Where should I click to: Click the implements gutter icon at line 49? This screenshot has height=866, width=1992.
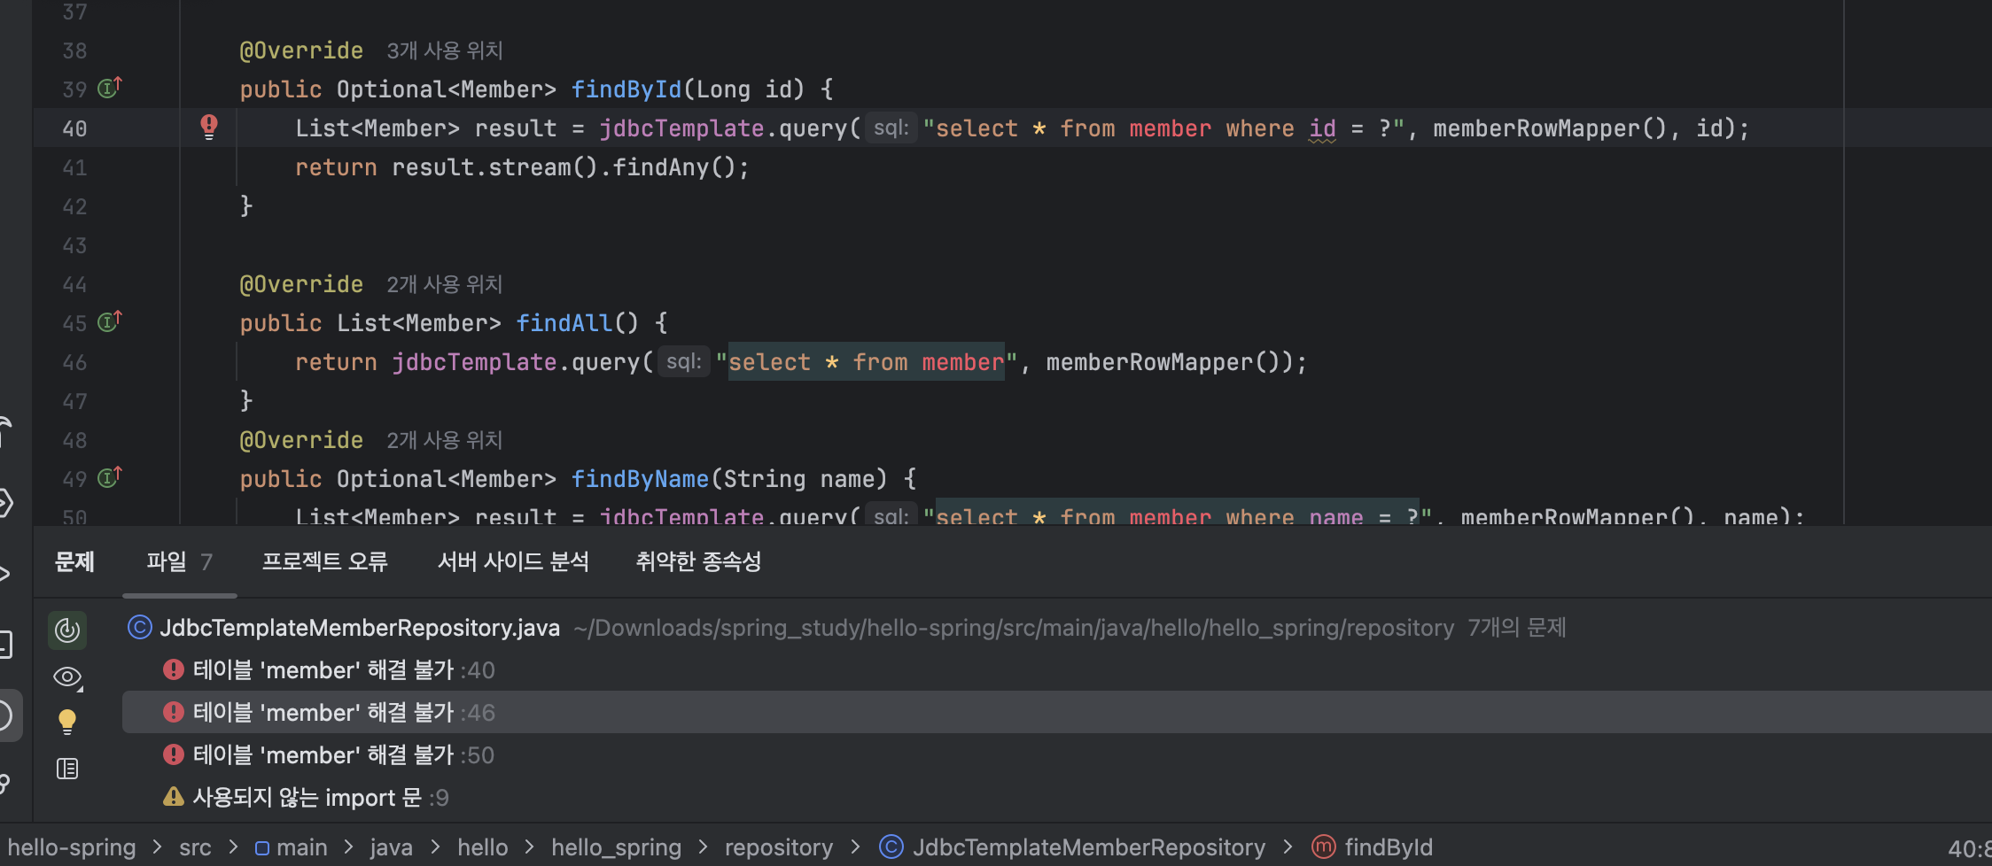pyautogui.click(x=109, y=477)
